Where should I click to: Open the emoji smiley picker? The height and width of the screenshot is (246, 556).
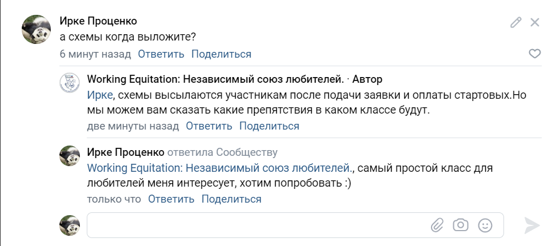[x=485, y=225]
